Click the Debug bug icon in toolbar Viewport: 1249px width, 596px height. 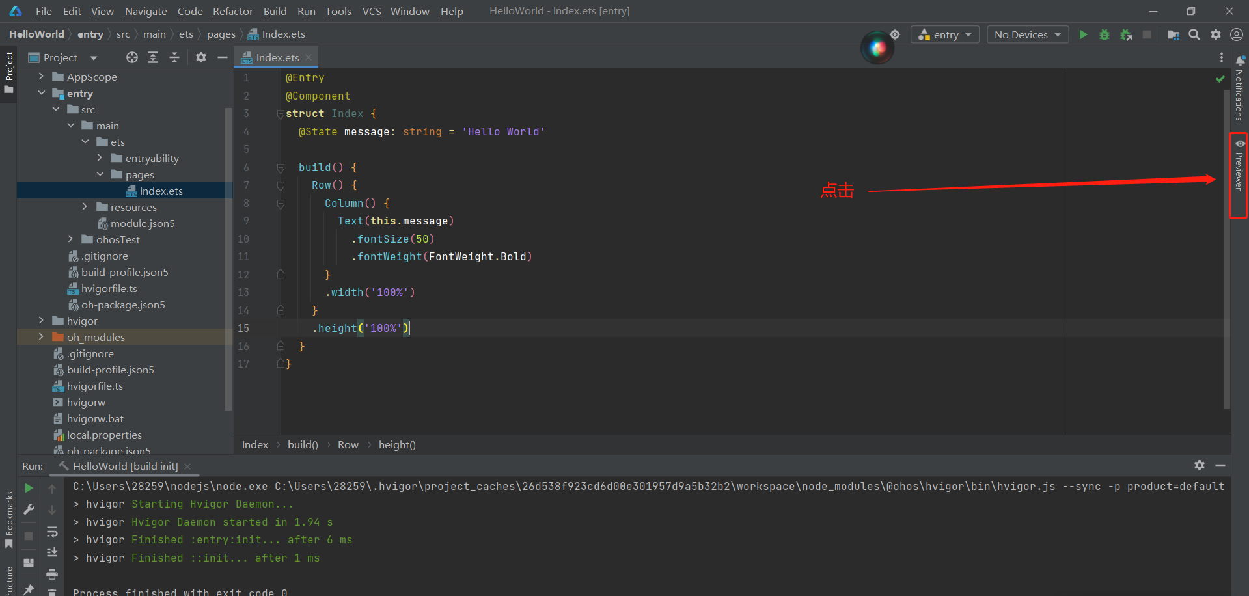click(x=1105, y=34)
